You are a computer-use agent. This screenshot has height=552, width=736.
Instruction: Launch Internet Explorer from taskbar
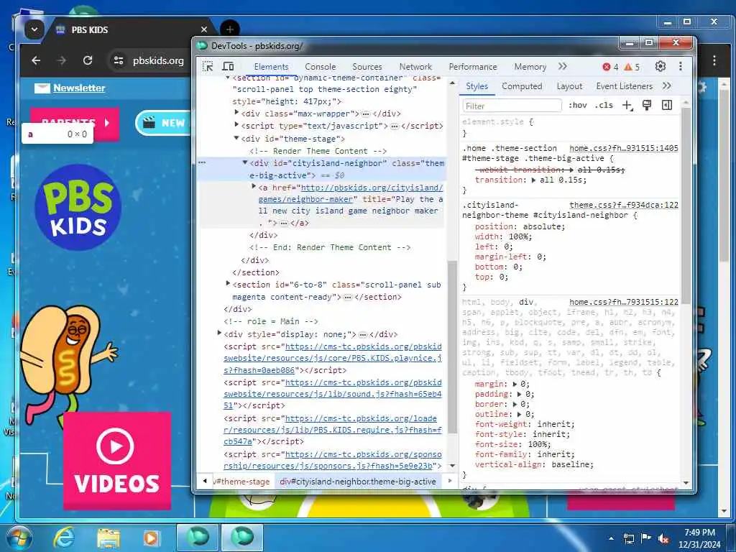pos(63,538)
